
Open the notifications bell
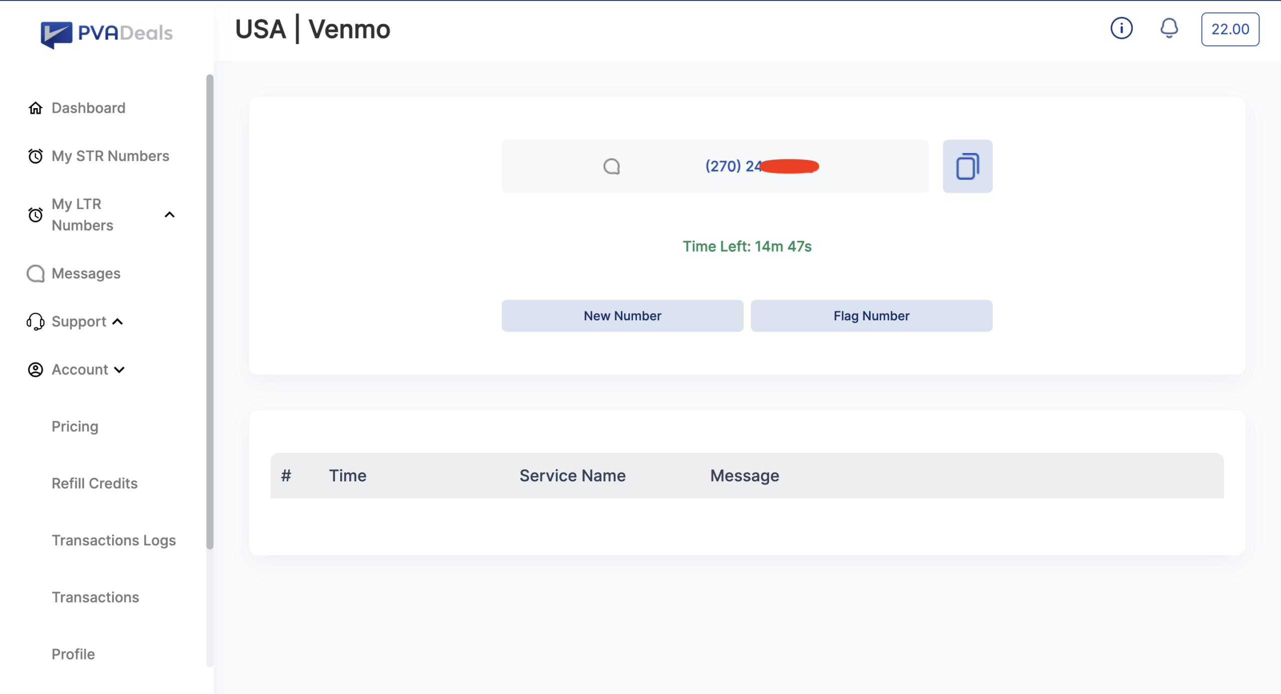tap(1169, 29)
